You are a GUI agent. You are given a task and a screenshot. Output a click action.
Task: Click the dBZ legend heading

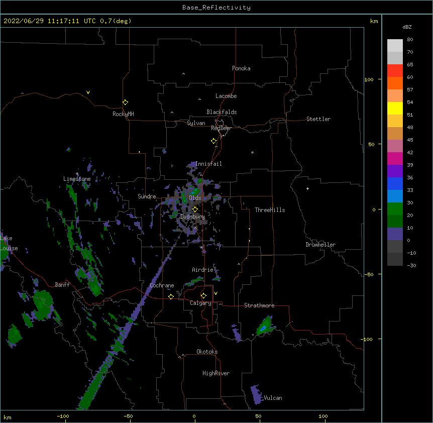(x=407, y=27)
